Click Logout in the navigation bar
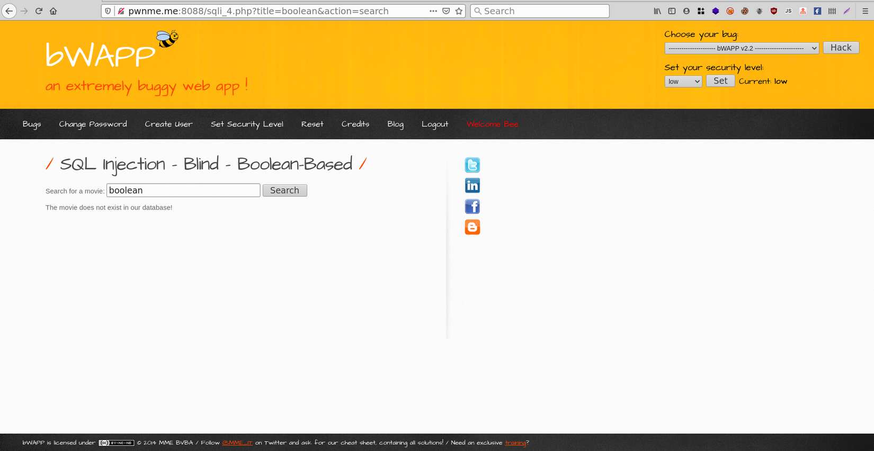Viewport: 874px width, 451px height. (x=435, y=124)
